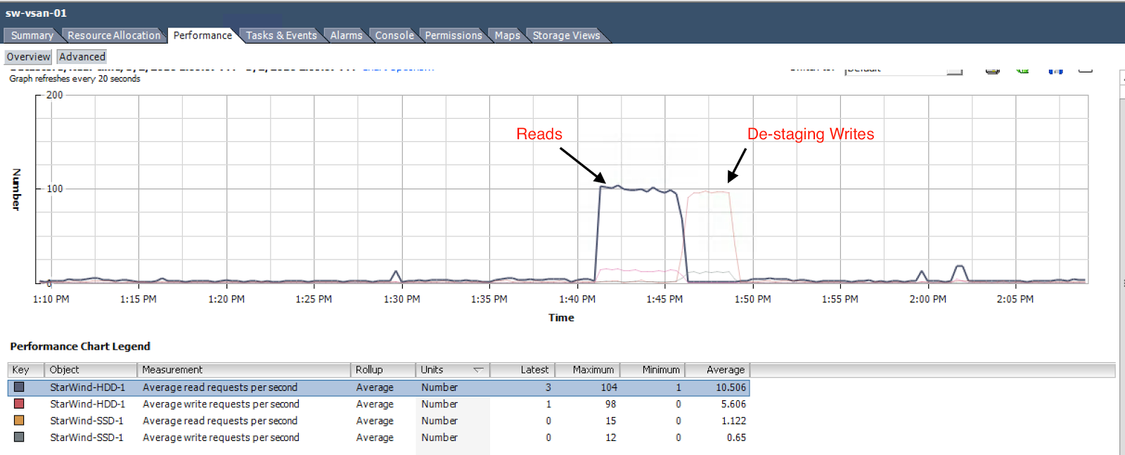The width and height of the screenshot is (1125, 455).
Task: Click StarWind-HDD-1 read requests color key
Action: (19, 387)
